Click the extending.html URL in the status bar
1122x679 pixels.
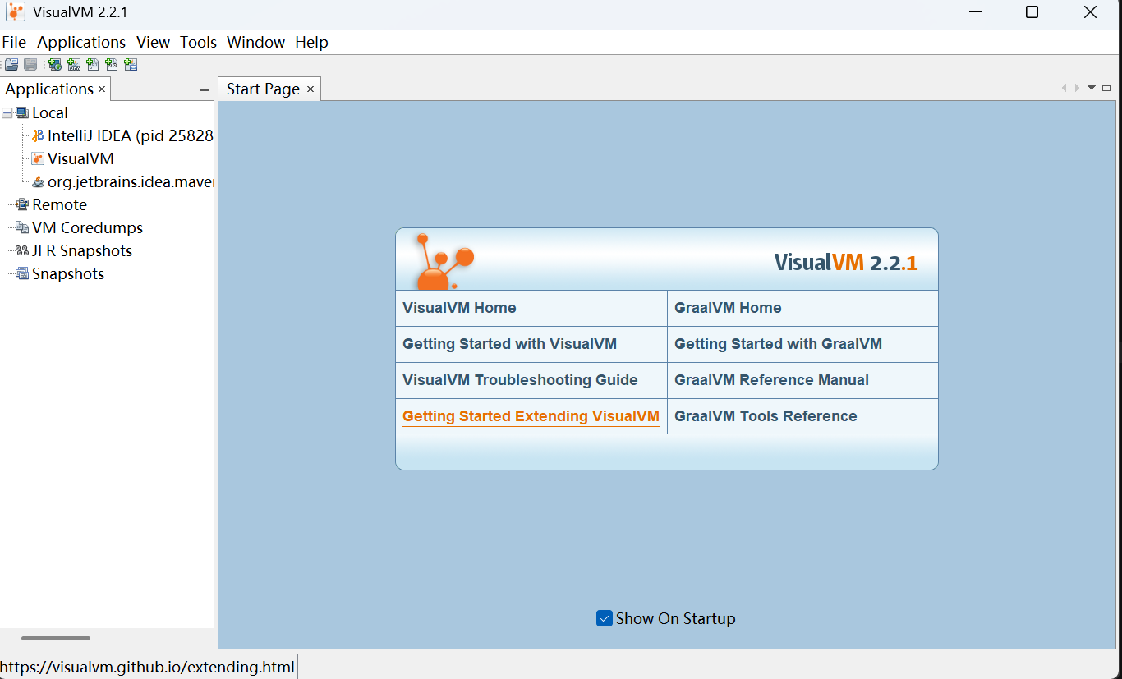(x=147, y=667)
